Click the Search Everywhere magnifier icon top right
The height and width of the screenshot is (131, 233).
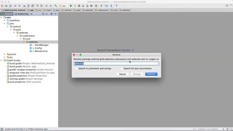tap(227, 6)
